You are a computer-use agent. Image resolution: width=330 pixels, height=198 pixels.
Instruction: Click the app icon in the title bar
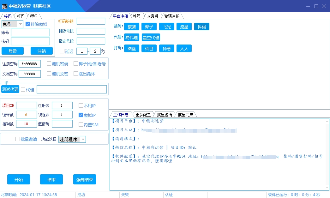click(x=4, y=6)
